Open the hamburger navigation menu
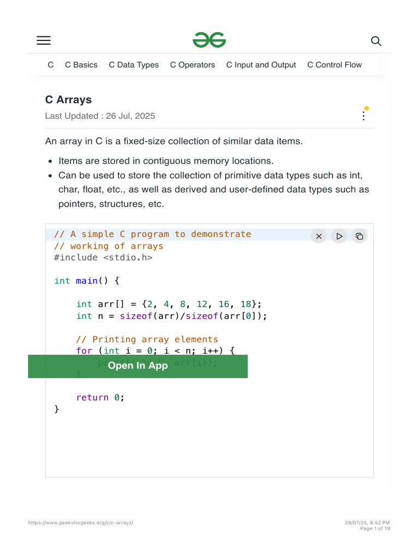 point(44,40)
